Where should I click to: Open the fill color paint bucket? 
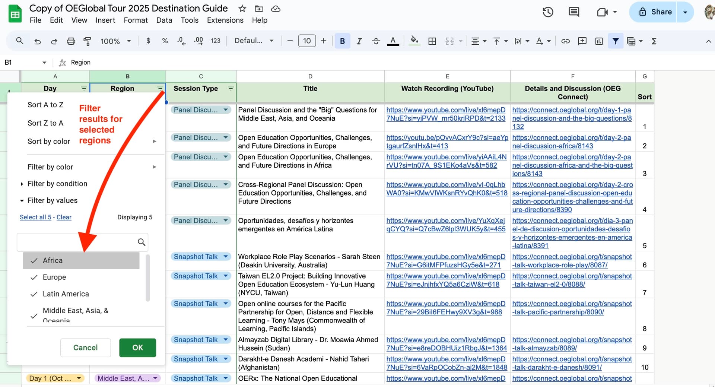(x=414, y=41)
